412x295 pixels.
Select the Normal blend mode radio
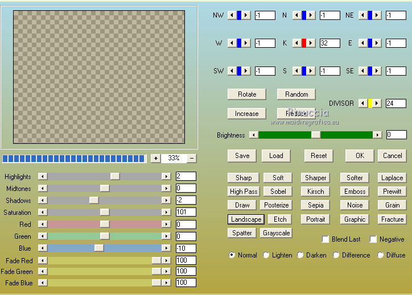click(x=232, y=255)
